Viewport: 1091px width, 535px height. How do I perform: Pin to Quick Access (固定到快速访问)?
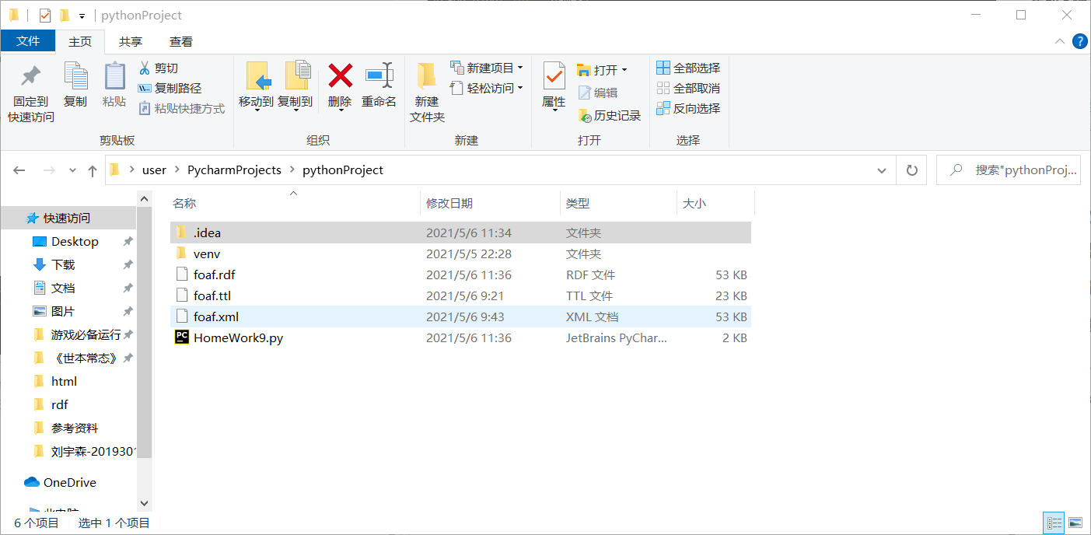31,92
